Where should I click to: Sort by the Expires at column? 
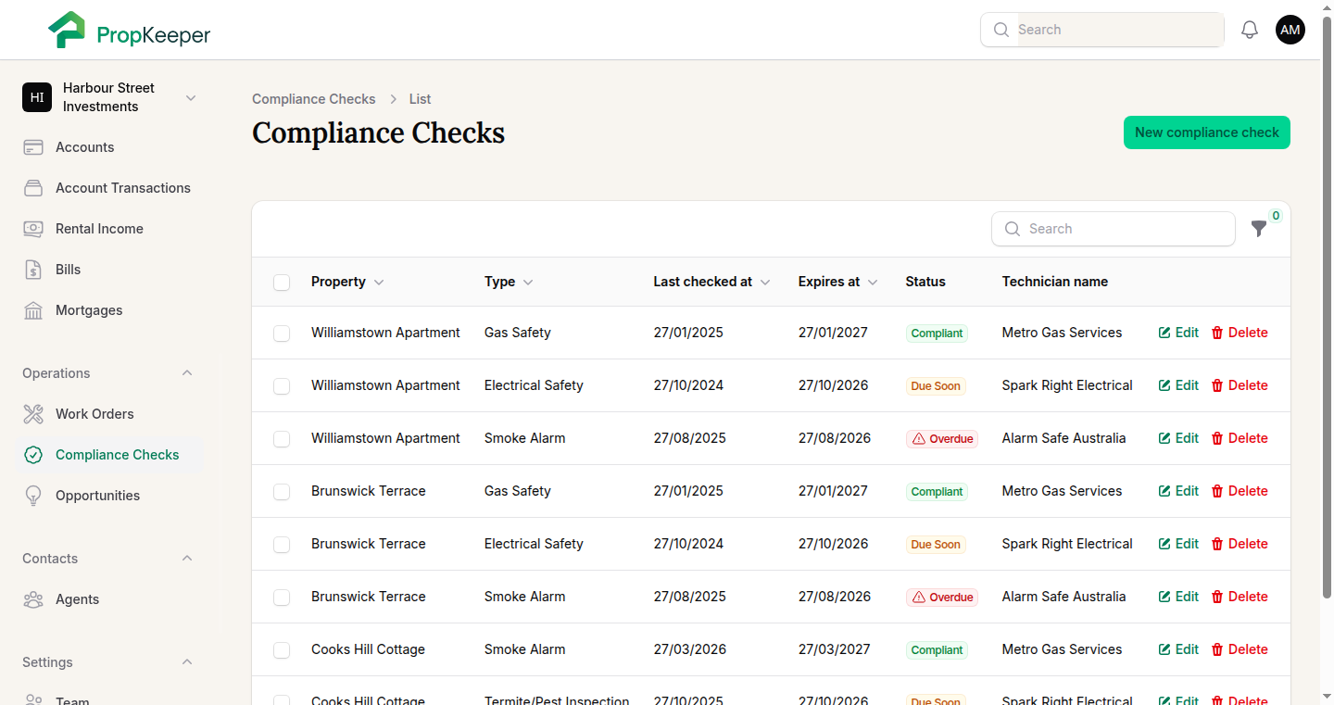(x=837, y=282)
